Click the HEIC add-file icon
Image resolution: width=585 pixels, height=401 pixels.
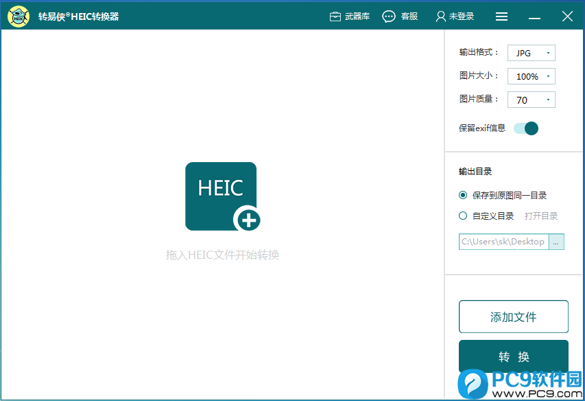tap(223, 196)
